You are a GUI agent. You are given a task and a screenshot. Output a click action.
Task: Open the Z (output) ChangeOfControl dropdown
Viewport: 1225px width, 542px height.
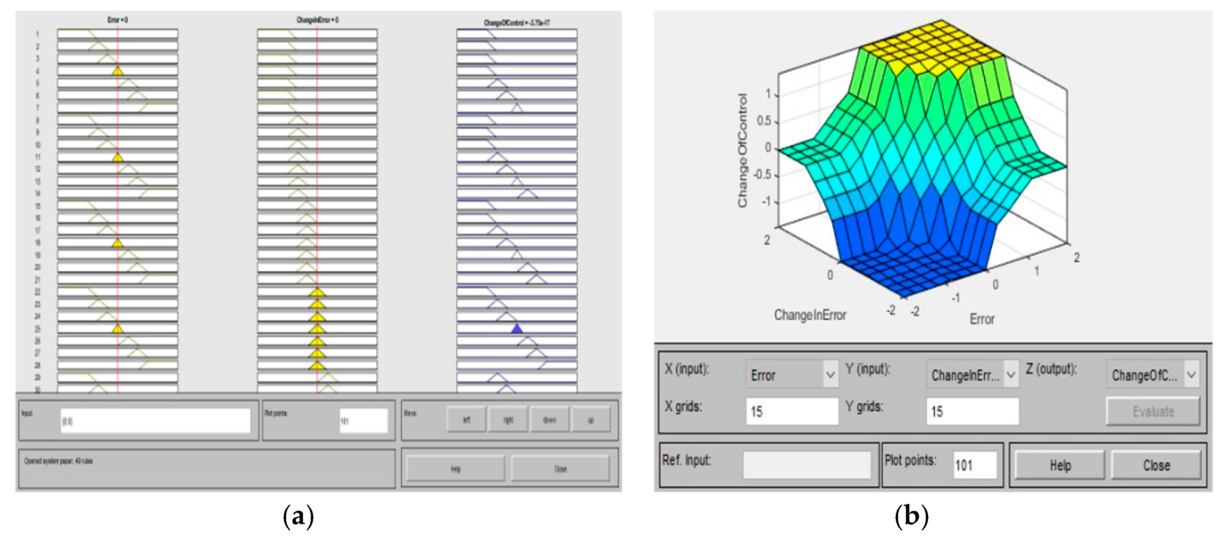point(1152,375)
